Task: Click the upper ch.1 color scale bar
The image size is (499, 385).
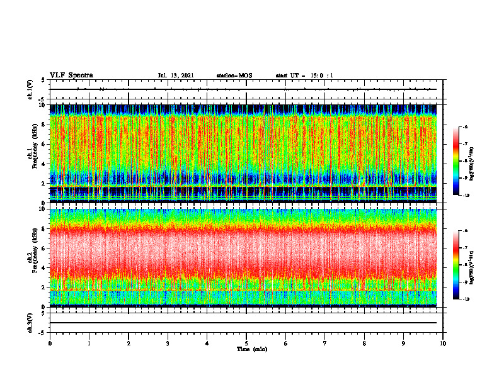Action: pyautogui.click(x=456, y=161)
